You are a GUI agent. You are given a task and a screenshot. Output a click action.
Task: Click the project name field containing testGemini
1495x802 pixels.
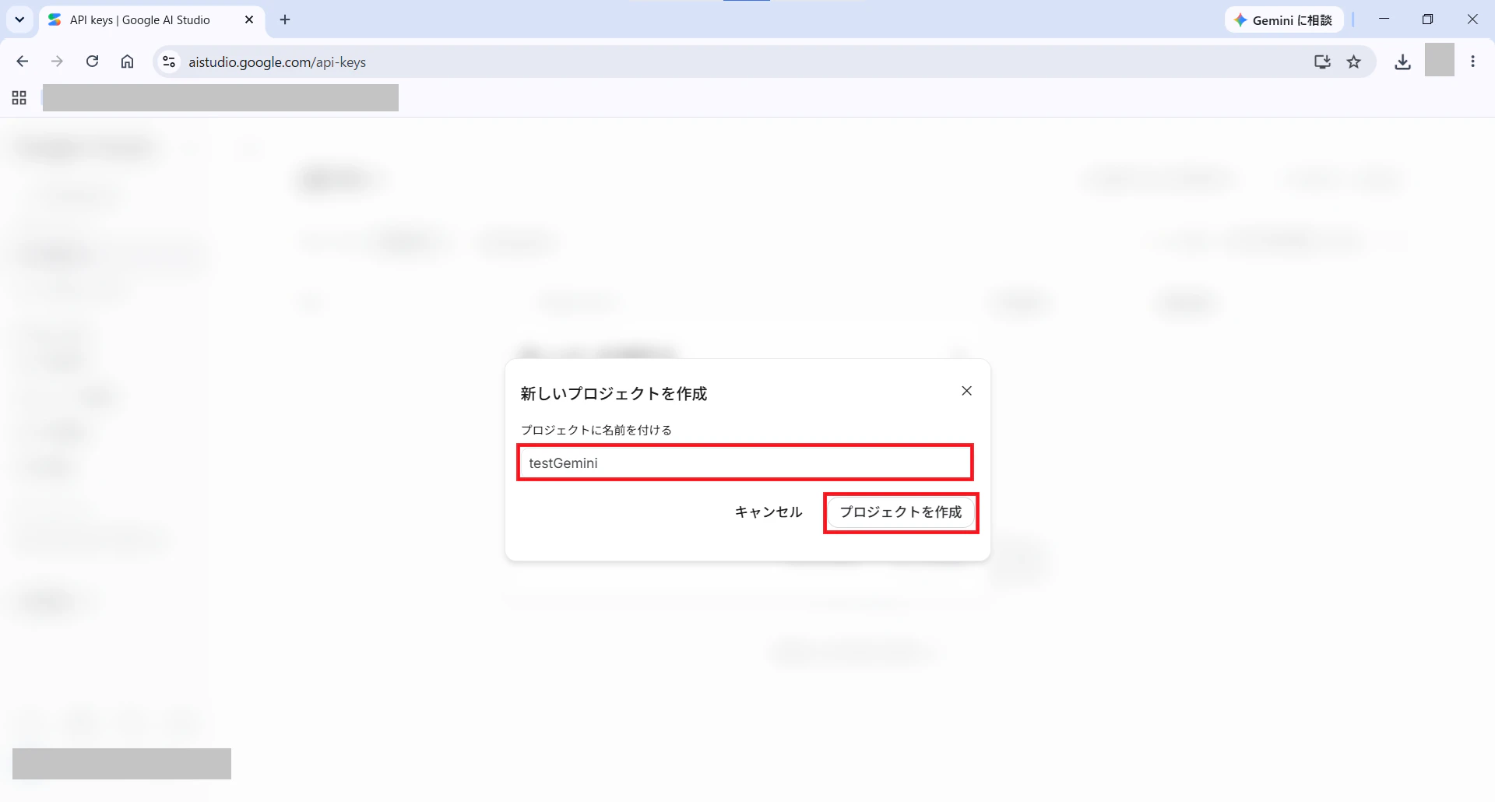coord(745,463)
